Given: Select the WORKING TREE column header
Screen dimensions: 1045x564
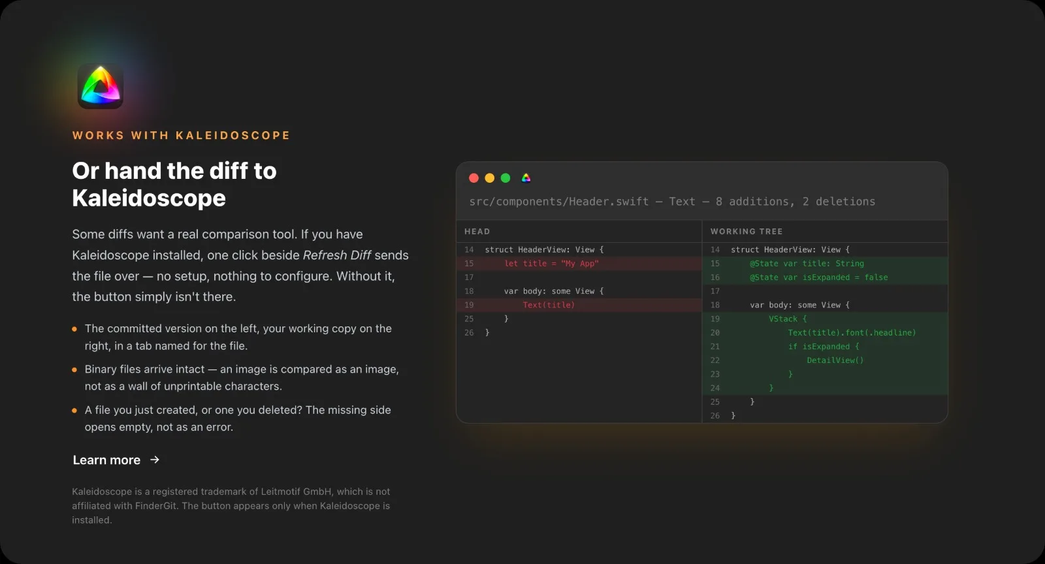Looking at the screenshot, I should 747,232.
